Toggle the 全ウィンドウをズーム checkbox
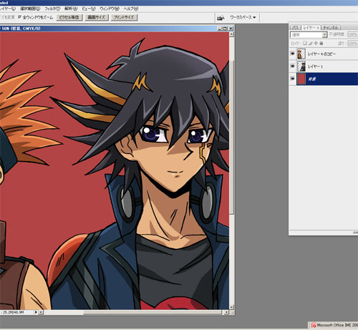Screen dimensions: 358x330 tap(20, 17)
